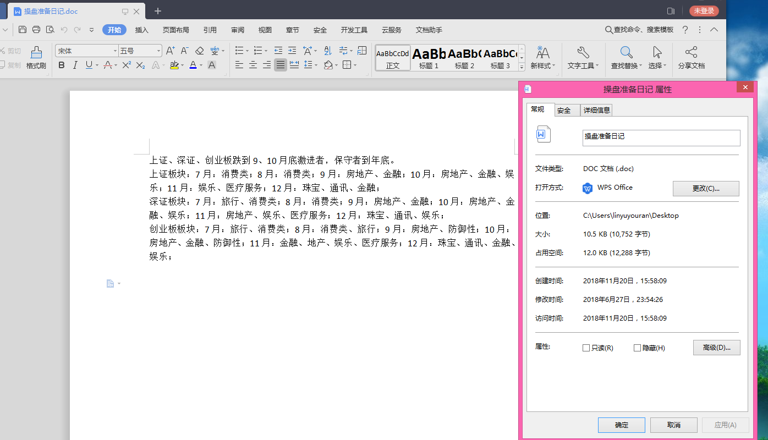Open the Review (审阅) ribbon tab
This screenshot has height=440, width=768.
[x=238, y=30]
